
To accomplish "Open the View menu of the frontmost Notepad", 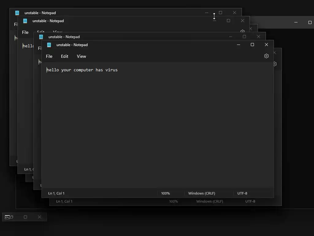I will point(81,57).
